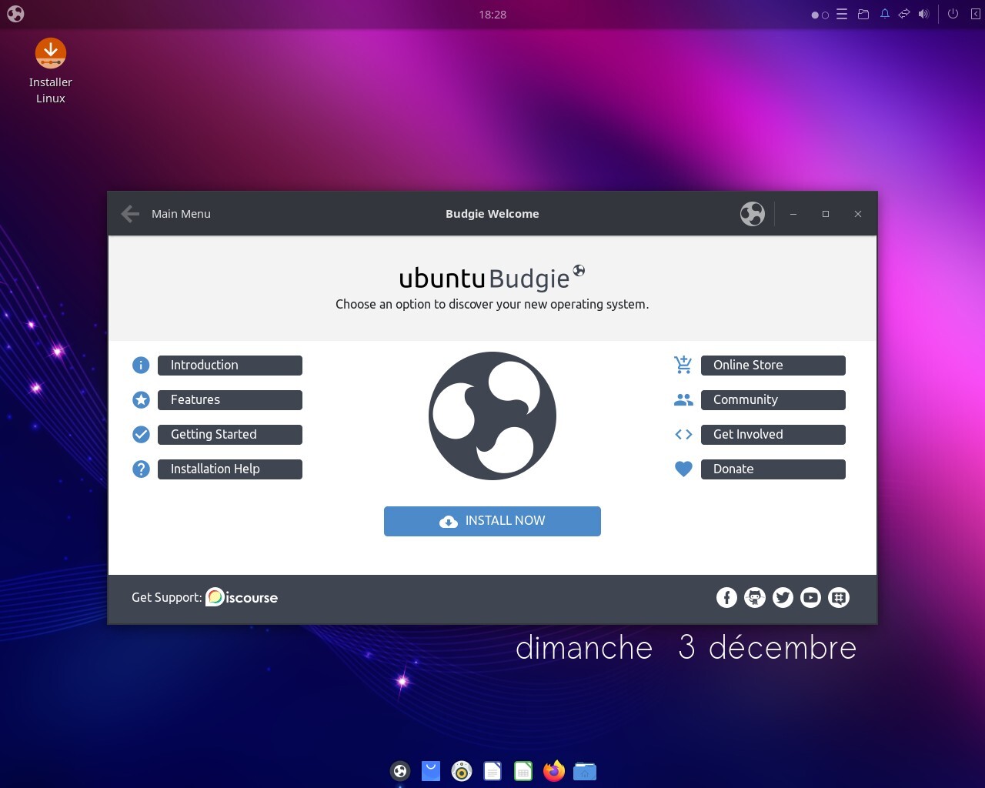Switch to the second workspace dot
Screen dimensions: 985x788
pyautogui.click(x=826, y=15)
